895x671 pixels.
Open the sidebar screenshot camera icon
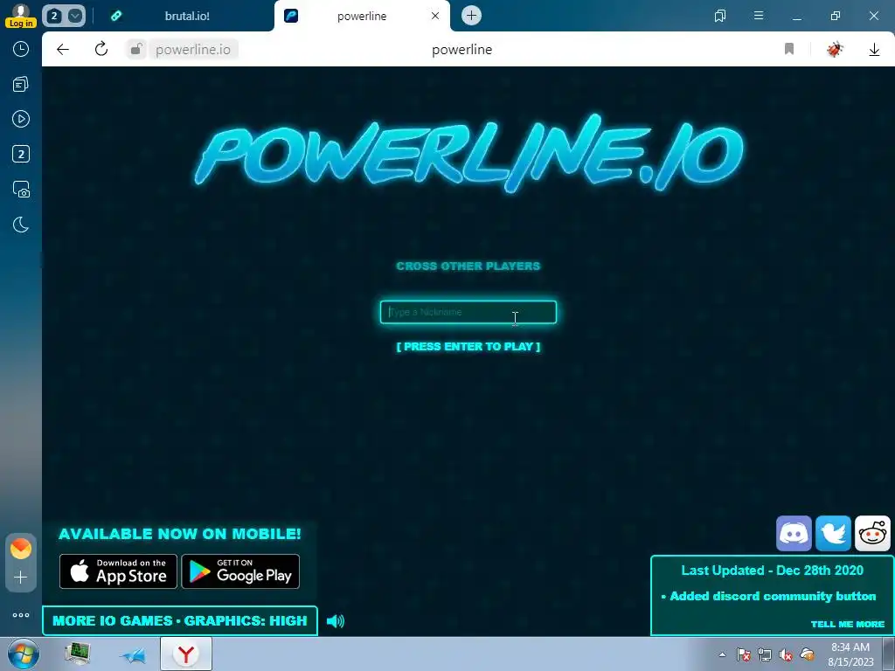21,190
